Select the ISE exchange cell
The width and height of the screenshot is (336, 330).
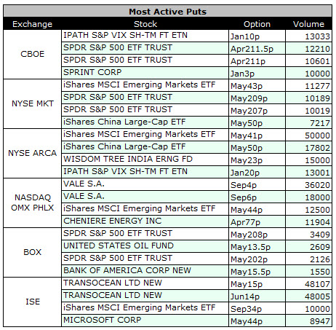pyautogui.click(x=32, y=302)
